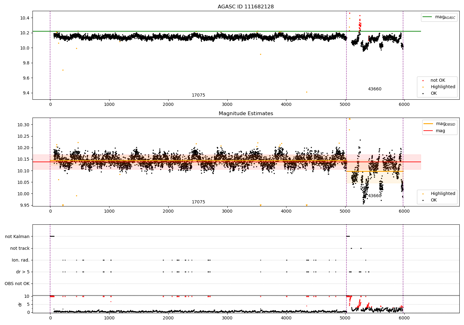Click the rotated 'dr' axis label

20,304
